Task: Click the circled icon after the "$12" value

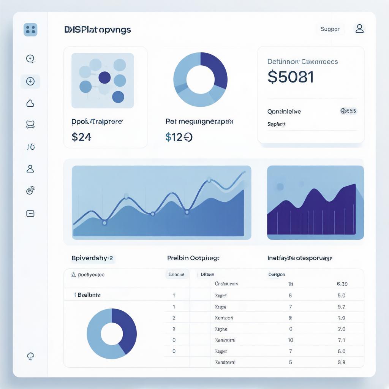Action: click(x=188, y=137)
